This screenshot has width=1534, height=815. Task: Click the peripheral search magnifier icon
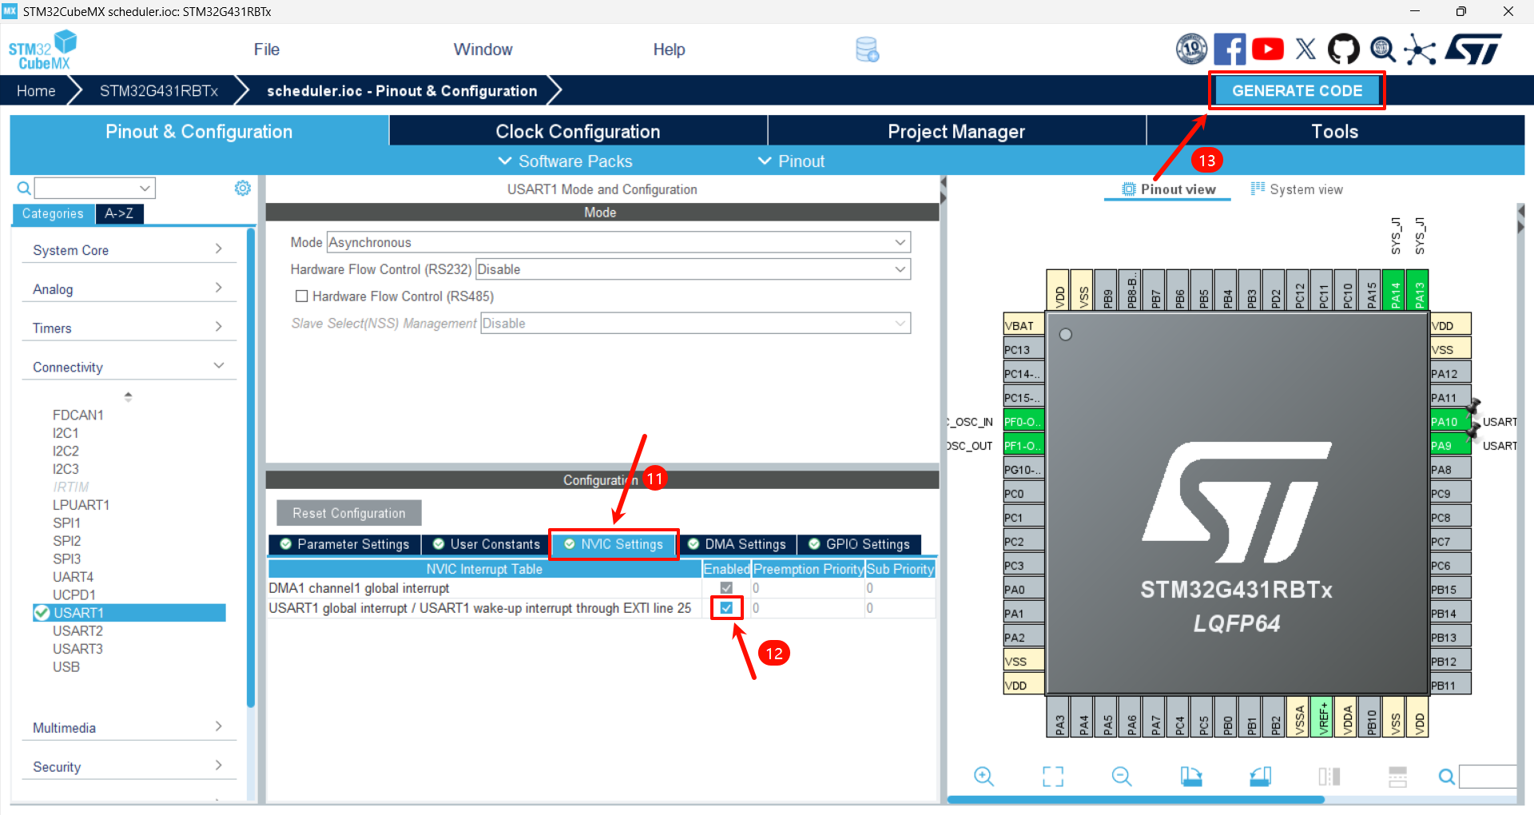click(x=24, y=188)
